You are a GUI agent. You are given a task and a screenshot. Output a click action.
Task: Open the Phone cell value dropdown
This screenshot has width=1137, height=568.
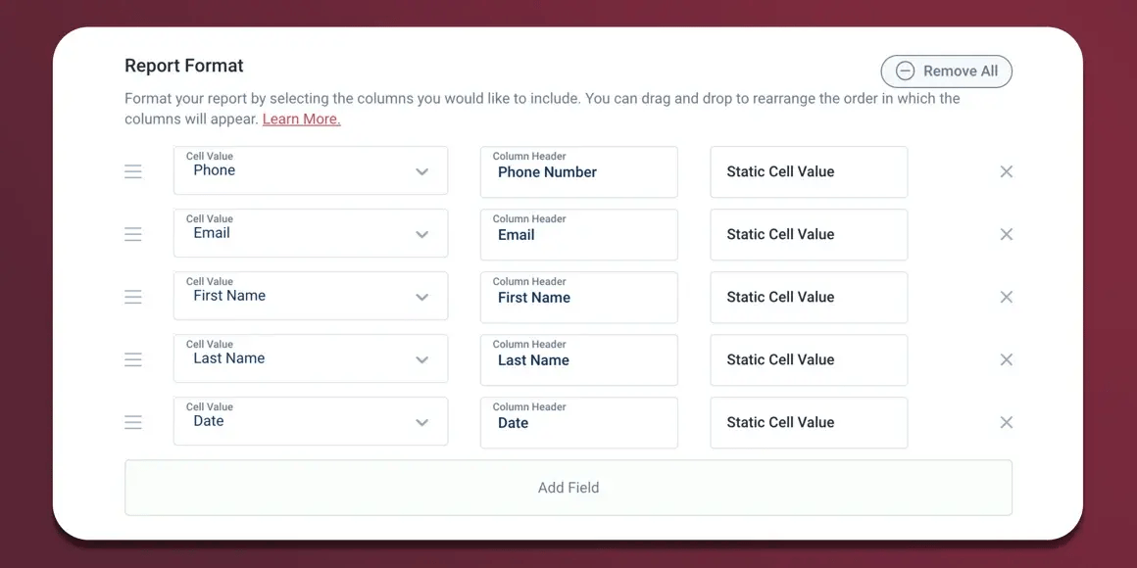coord(311,171)
